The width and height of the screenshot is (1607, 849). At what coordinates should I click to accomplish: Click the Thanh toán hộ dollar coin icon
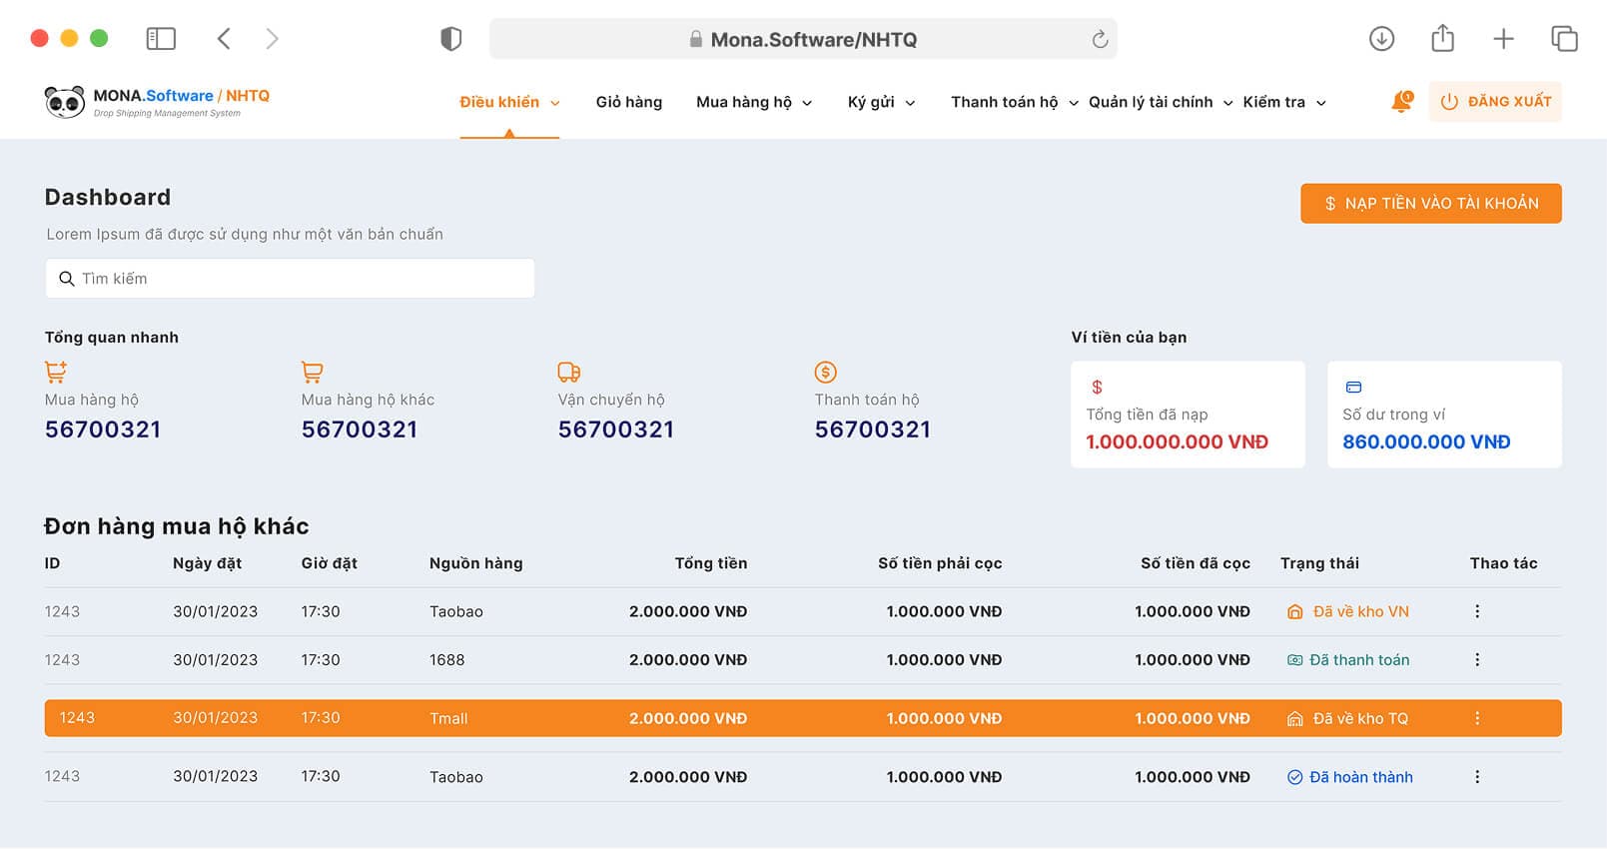(x=825, y=372)
